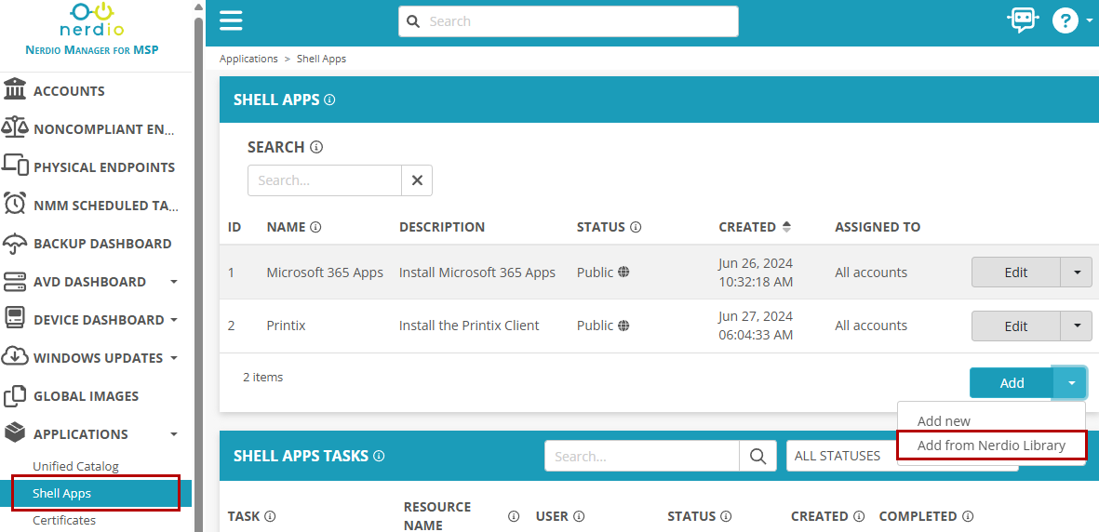The height and width of the screenshot is (532, 1099).
Task: Clear the shell apps search with X
Action: (417, 180)
